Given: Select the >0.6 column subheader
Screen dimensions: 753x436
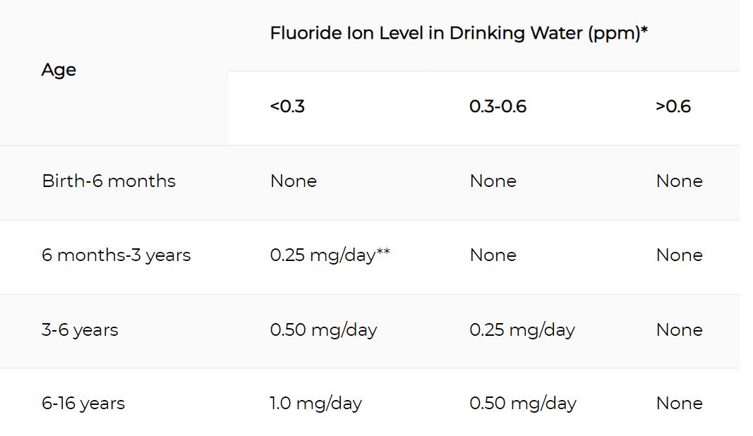Looking at the screenshot, I should (673, 107).
